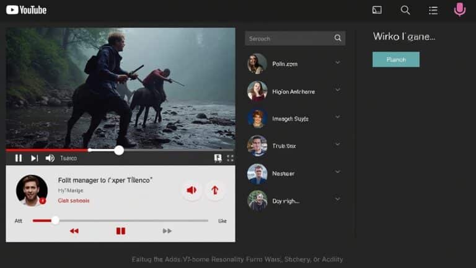The image size is (476, 268).
Task: Skip to next video in player bar
Action: click(34, 158)
